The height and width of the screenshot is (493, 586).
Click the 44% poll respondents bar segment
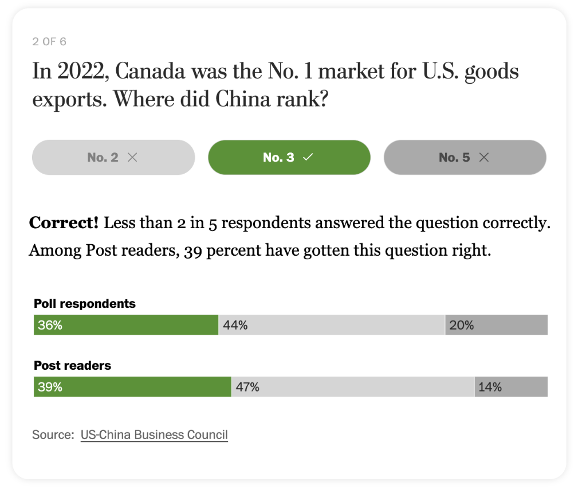pyautogui.click(x=332, y=324)
